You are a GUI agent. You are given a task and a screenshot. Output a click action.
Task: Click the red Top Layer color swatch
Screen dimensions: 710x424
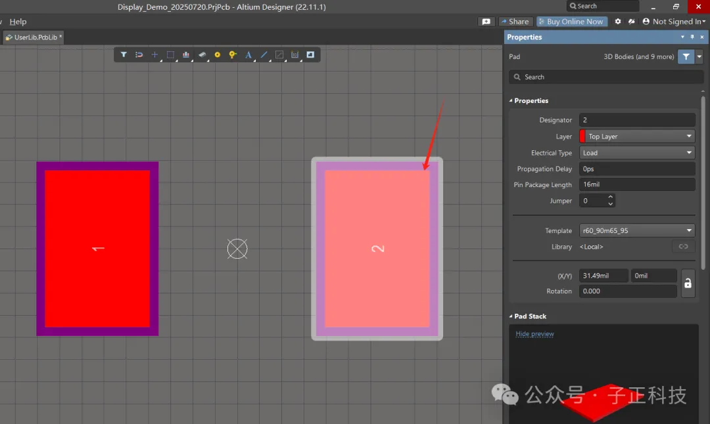point(582,136)
